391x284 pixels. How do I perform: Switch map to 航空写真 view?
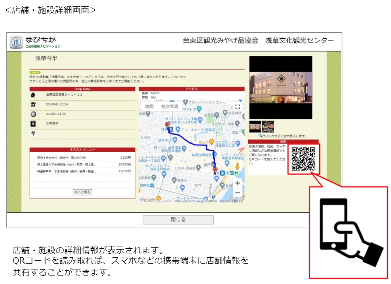170,106
